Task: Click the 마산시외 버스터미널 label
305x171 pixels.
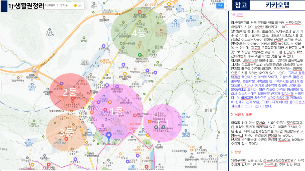Action: coord(123,52)
